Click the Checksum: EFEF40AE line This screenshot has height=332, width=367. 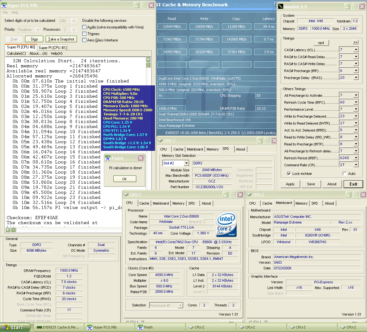[32, 218]
